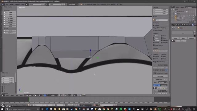Screen dimensions: 197x111
Task: Open the Render tab in Properties editor
Action: tap(176, 25)
